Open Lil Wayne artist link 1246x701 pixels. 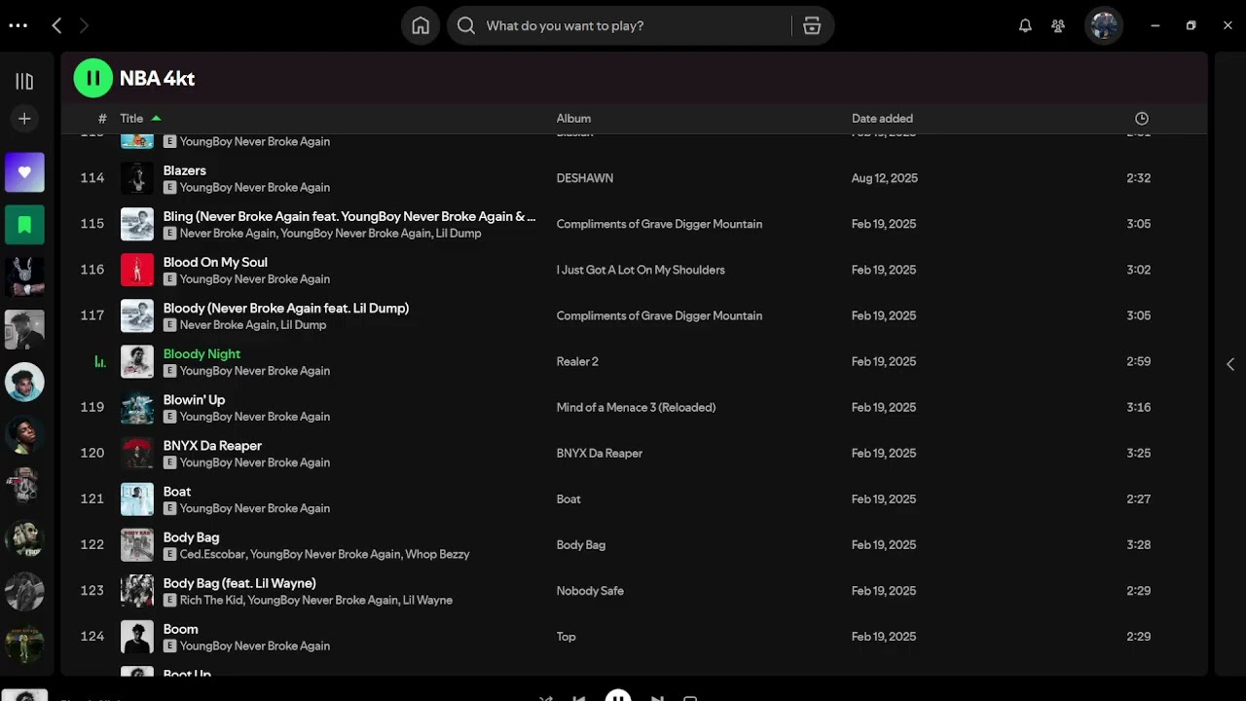(427, 600)
